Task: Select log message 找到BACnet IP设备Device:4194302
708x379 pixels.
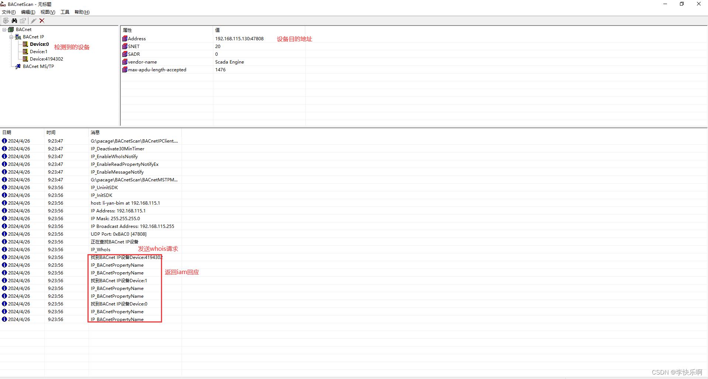Action: (127, 257)
